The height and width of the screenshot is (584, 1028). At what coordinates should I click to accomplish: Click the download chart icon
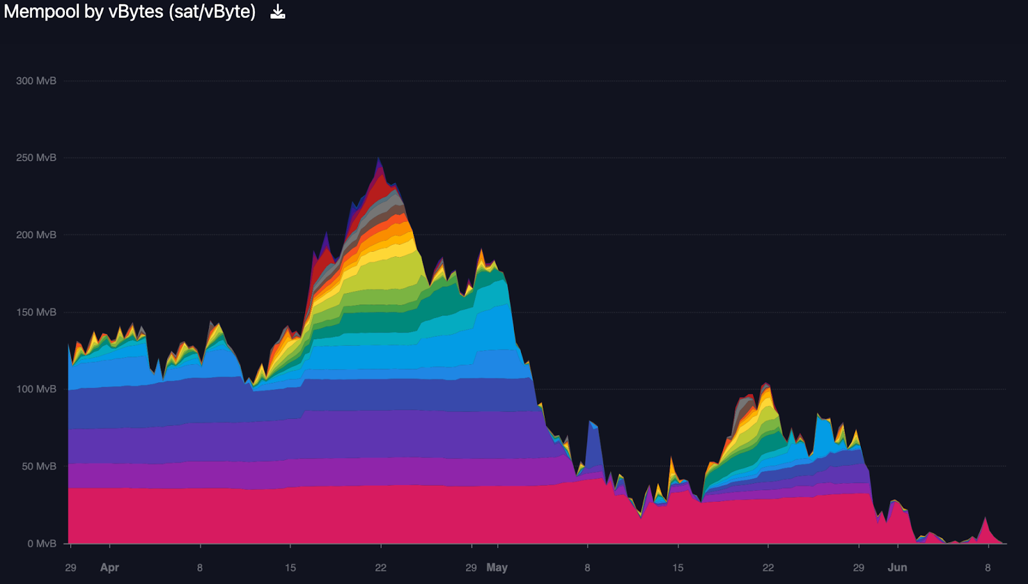tap(278, 12)
